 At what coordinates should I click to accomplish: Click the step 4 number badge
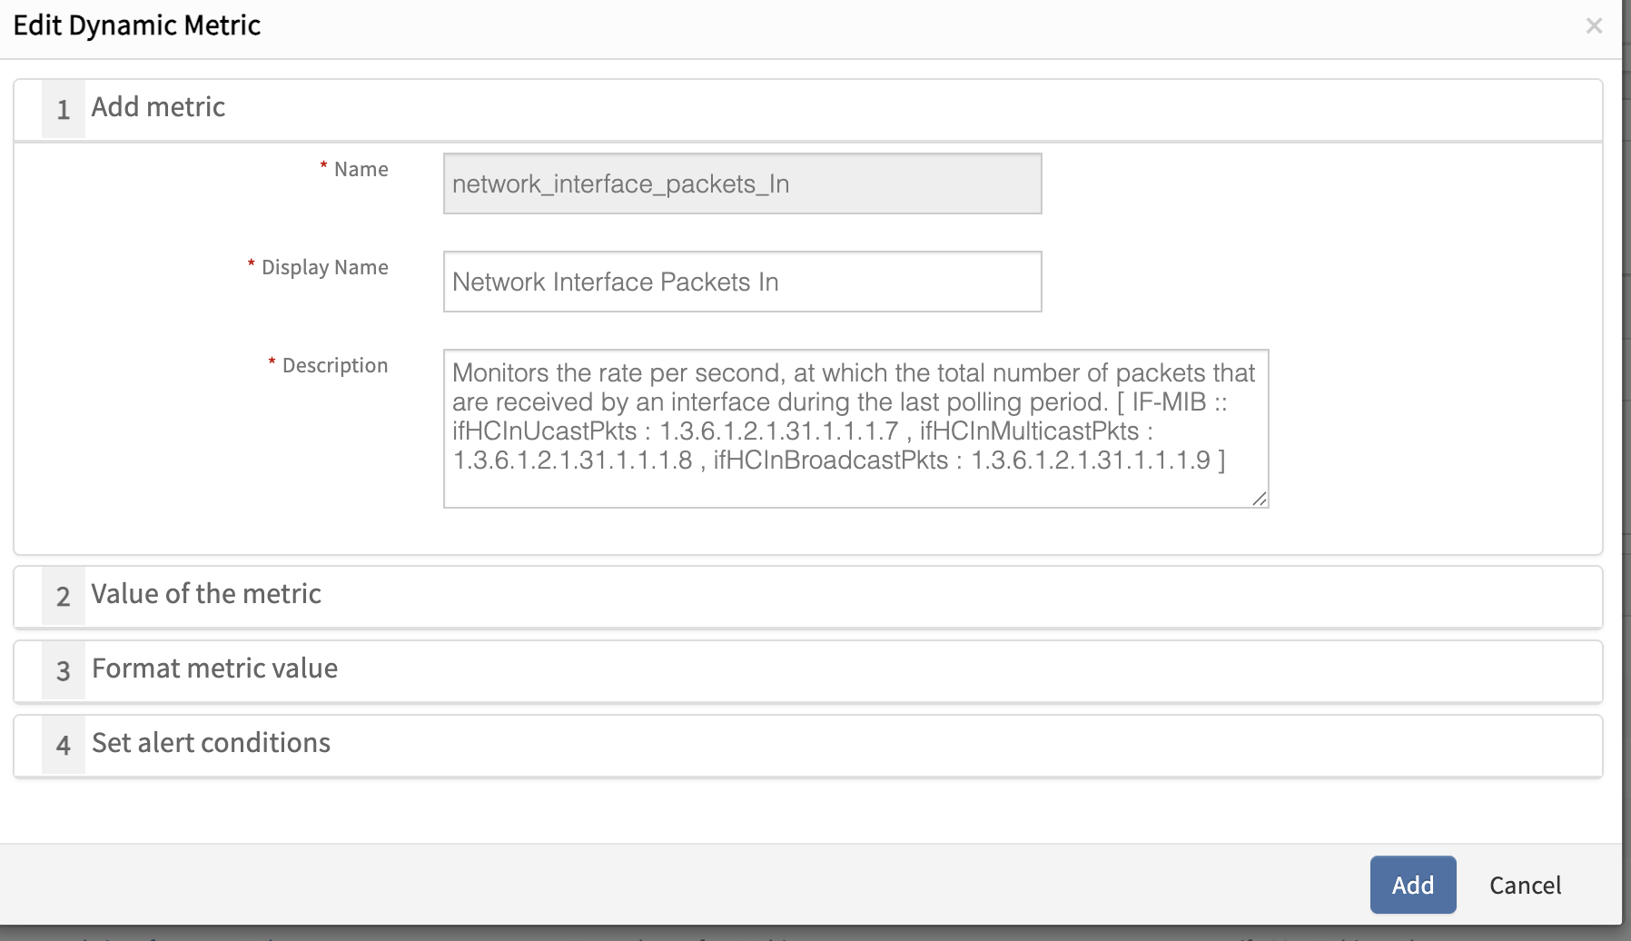click(x=64, y=746)
